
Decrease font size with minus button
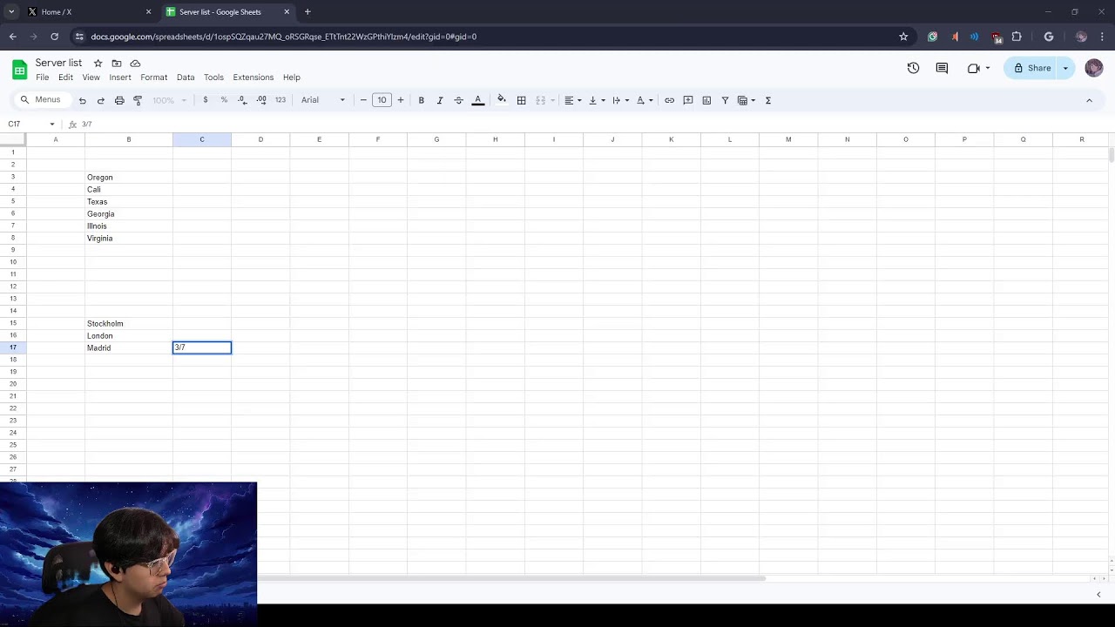(363, 100)
